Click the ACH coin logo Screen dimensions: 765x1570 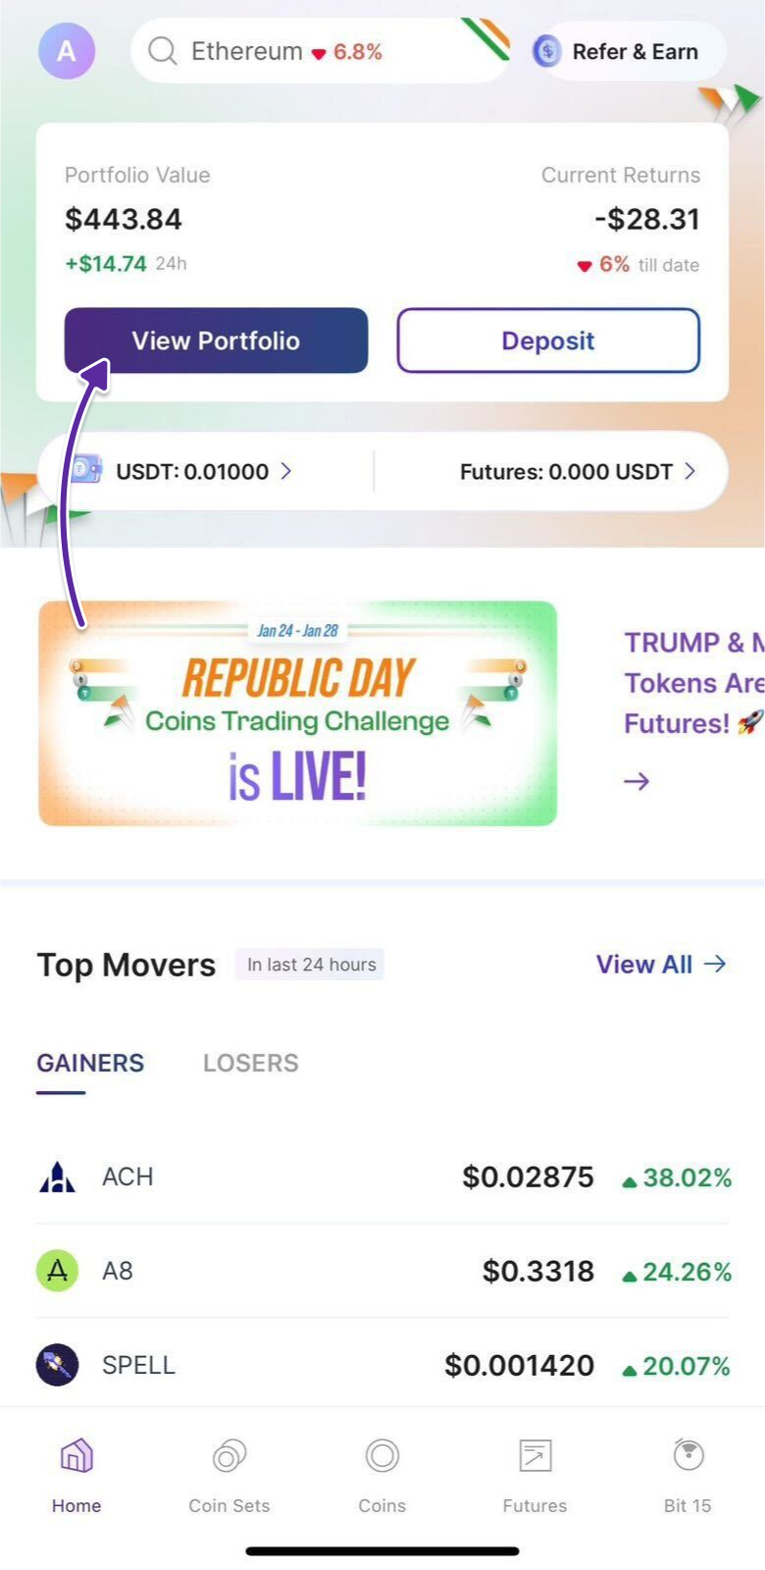pyautogui.click(x=57, y=1176)
